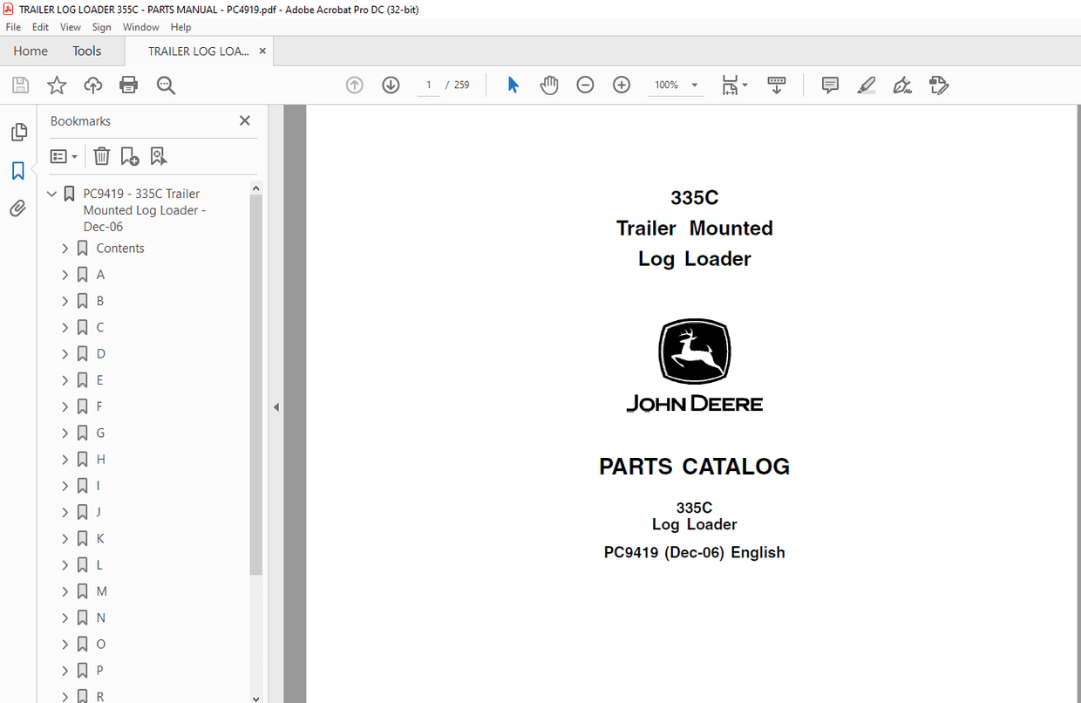Click the page number input field

[x=427, y=85]
